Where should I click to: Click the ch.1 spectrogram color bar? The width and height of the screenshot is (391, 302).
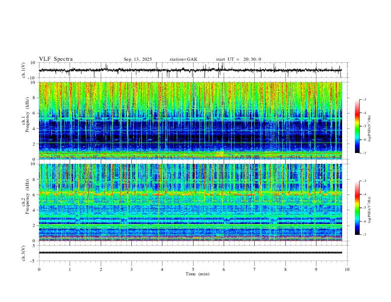coord(357,126)
